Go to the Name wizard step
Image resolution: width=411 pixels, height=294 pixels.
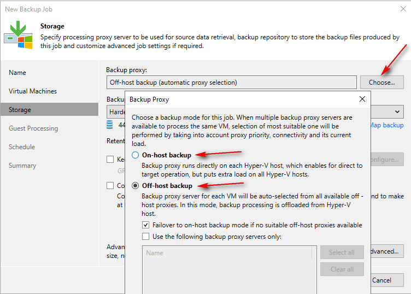click(17, 73)
